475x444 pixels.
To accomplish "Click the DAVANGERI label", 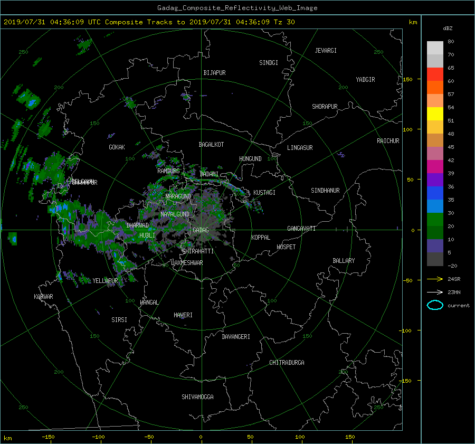I will click(236, 337).
